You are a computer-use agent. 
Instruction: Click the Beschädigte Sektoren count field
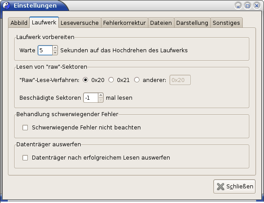click(x=91, y=98)
